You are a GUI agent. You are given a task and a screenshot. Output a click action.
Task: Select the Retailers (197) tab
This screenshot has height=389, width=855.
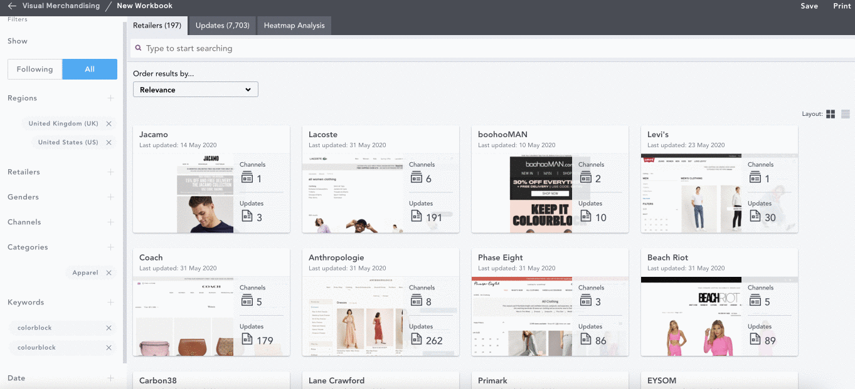pyautogui.click(x=157, y=26)
